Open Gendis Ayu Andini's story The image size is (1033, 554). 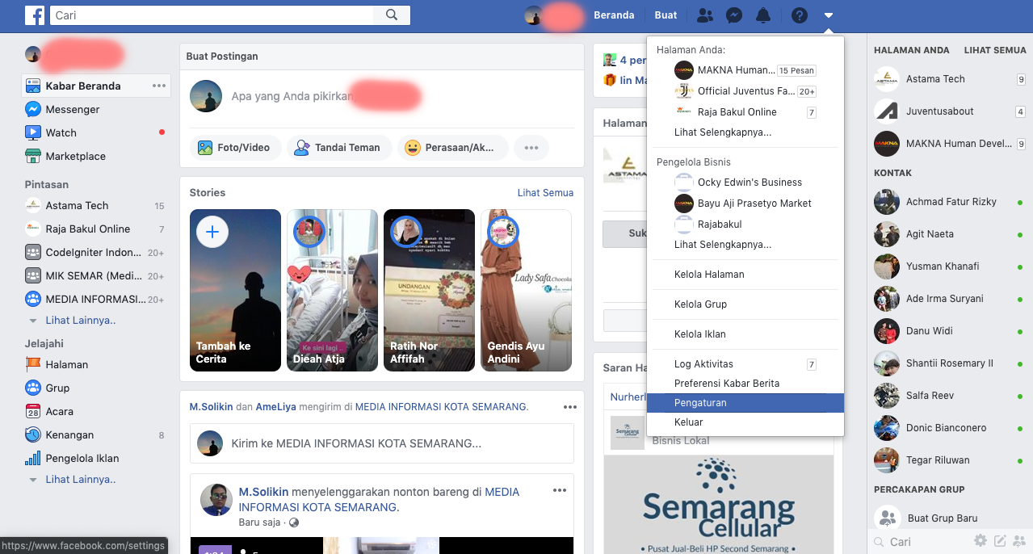pyautogui.click(x=526, y=290)
